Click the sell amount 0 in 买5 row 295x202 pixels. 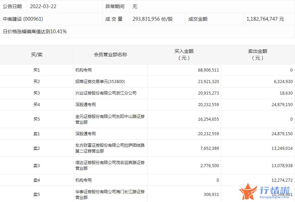[291, 119]
